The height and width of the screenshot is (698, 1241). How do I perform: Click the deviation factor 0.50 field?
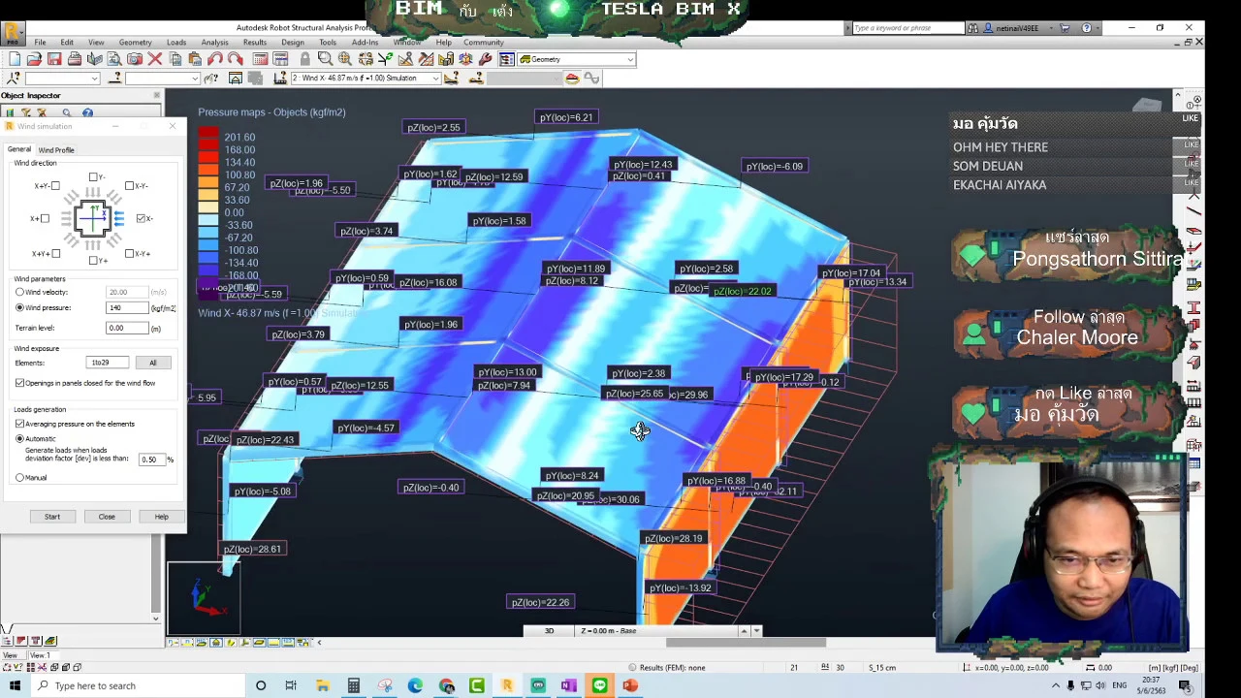click(x=150, y=460)
